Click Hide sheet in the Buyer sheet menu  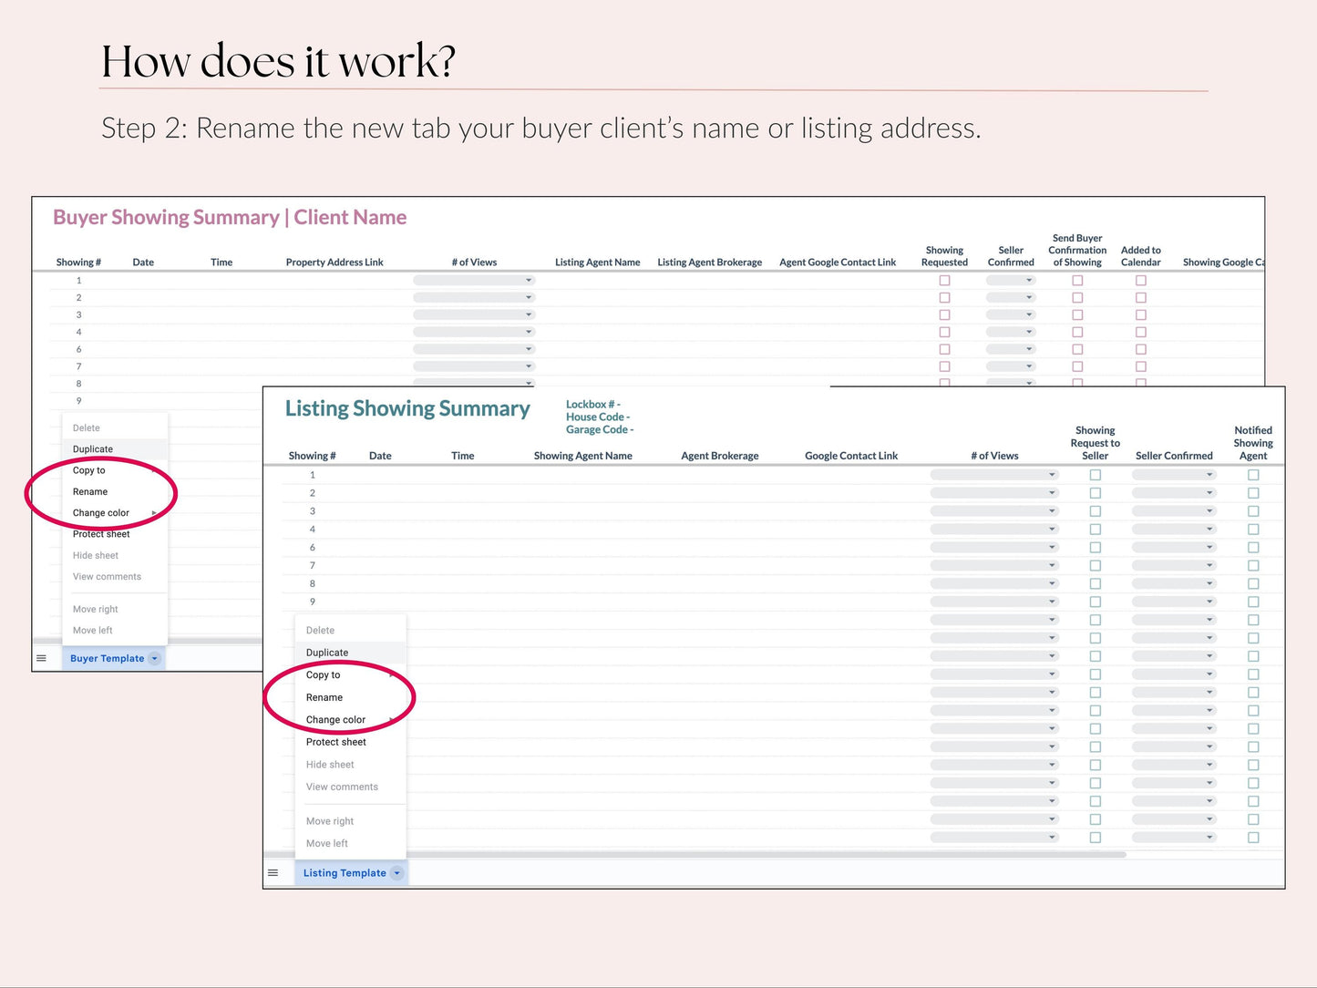[96, 556]
